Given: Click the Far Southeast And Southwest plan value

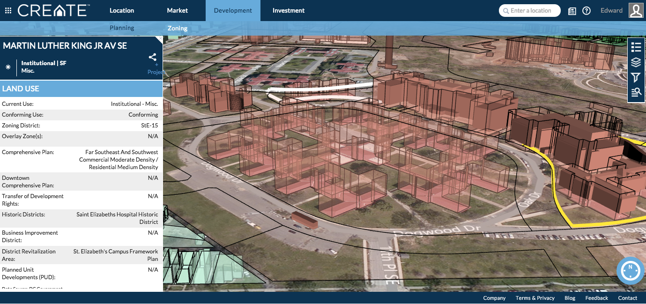Looking at the screenshot, I should click(x=119, y=160).
